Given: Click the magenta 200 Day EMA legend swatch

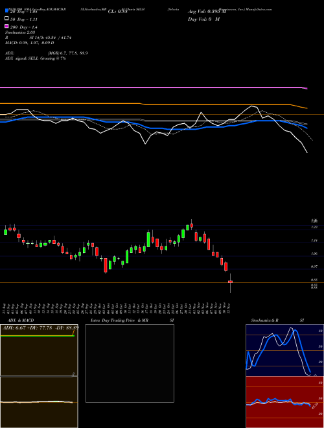Looking at the screenshot, I should point(6,26).
